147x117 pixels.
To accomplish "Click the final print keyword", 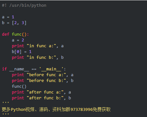I will (x=18, y=98).
